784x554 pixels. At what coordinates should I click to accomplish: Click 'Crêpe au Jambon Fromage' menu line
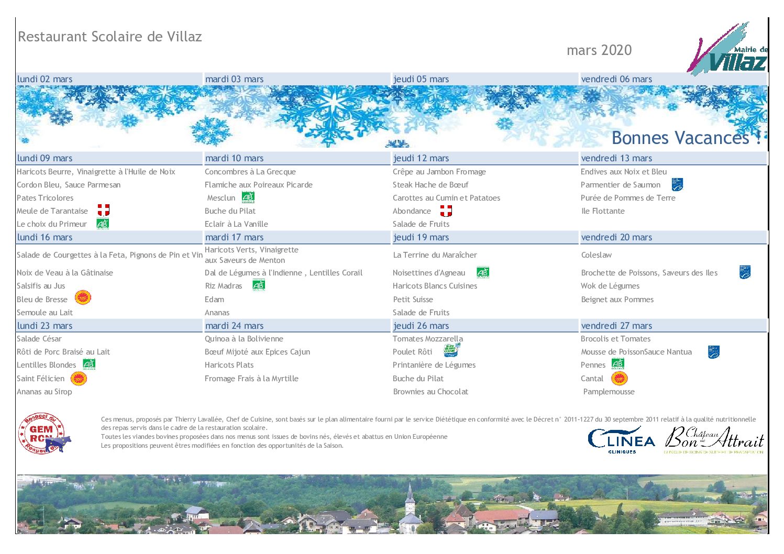pyautogui.click(x=439, y=172)
